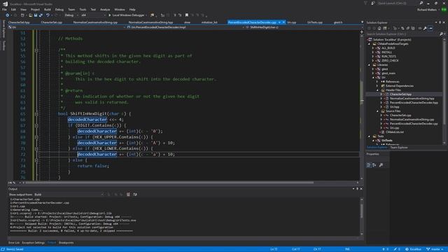
Task: Start the Local Windows Debugger
Action: tap(126, 15)
